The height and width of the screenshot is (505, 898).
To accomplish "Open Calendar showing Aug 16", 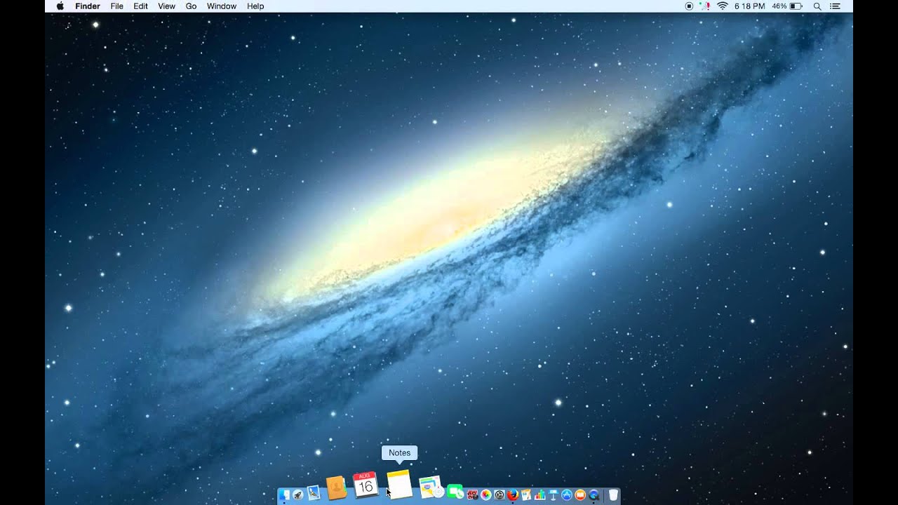I will 366,485.
